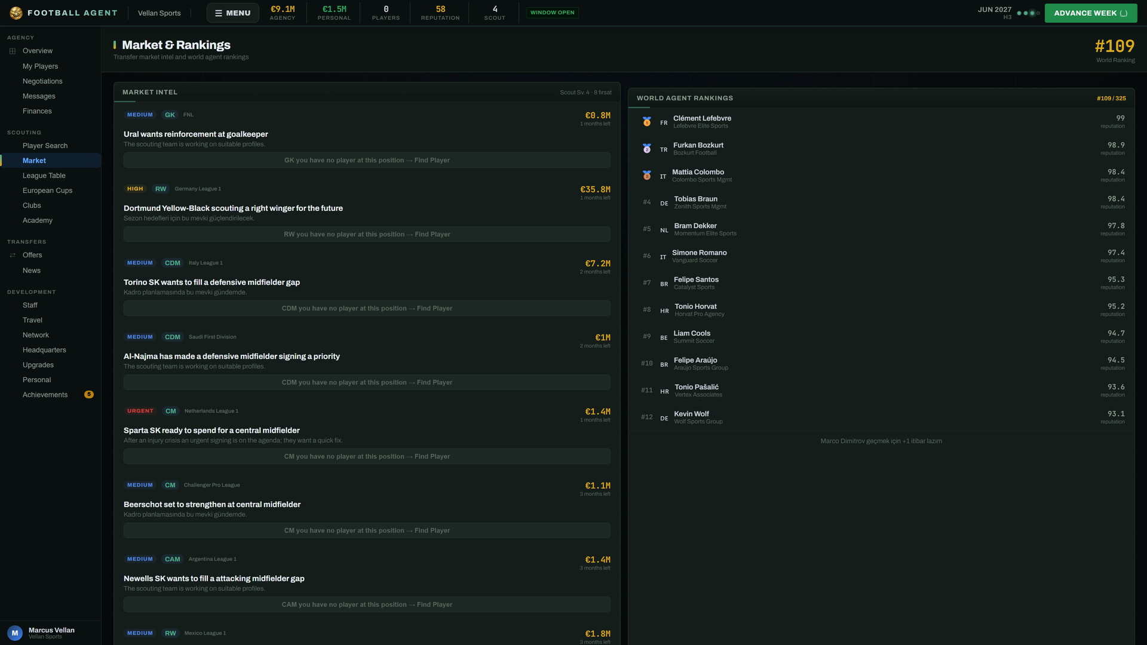Viewport: 1147px width, 645px height.
Task: Select agent Kevin Wolf in rankings
Action: pos(881,417)
